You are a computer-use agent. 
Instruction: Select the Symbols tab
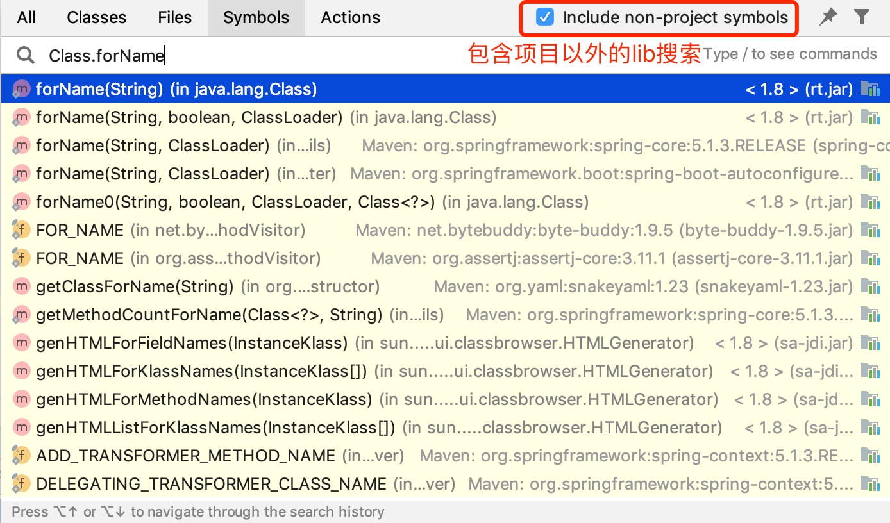click(256, 17)
